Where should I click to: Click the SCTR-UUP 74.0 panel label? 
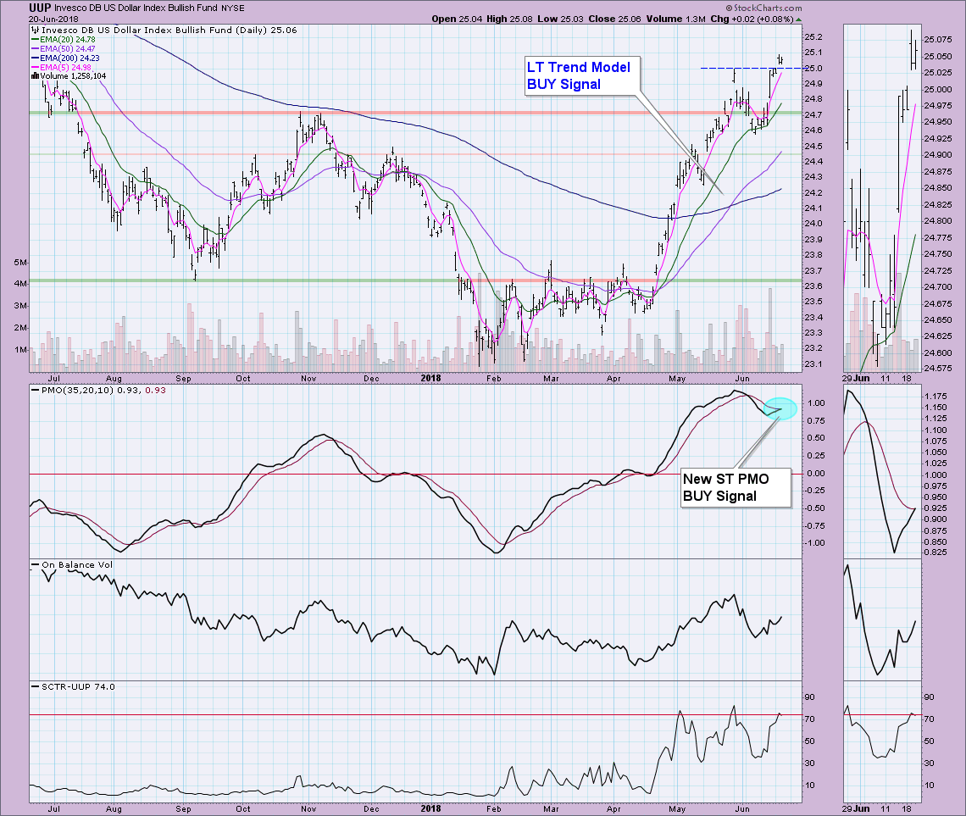pos(73,686)
